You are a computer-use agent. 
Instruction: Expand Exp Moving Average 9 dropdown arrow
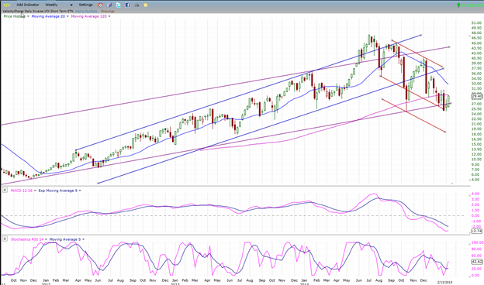pos(80,191)
